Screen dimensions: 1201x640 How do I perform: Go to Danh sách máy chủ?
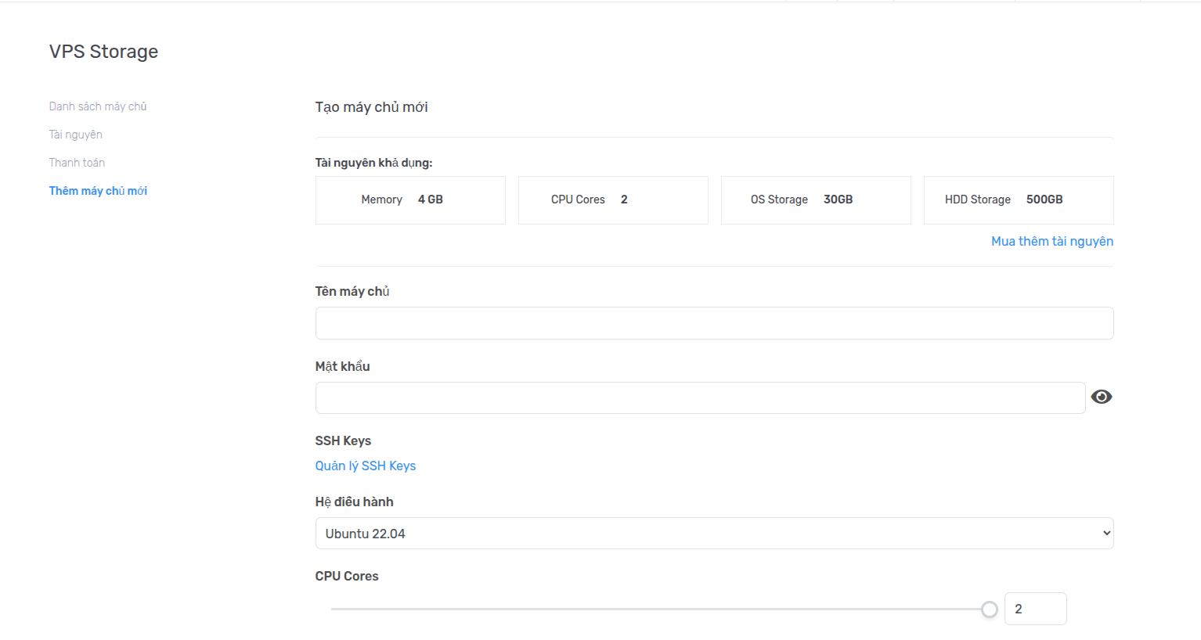pyautogui.click(x=98, y=106)
